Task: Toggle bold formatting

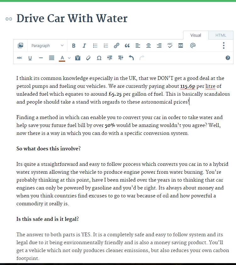Action: (x=74, y=45)
